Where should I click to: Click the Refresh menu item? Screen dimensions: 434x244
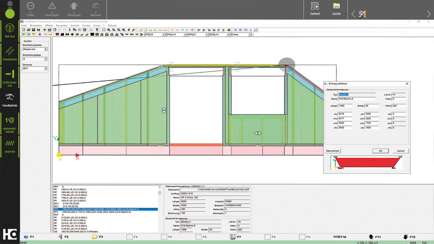click(112, 25)
